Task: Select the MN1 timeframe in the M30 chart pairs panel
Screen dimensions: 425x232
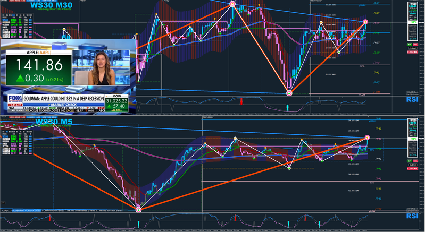Action: point(31,15)
